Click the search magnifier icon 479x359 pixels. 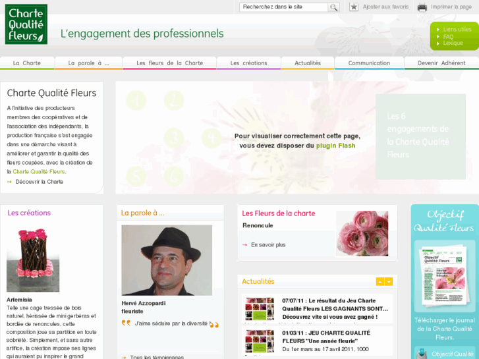pyautogui.click(x=333, y=7)
